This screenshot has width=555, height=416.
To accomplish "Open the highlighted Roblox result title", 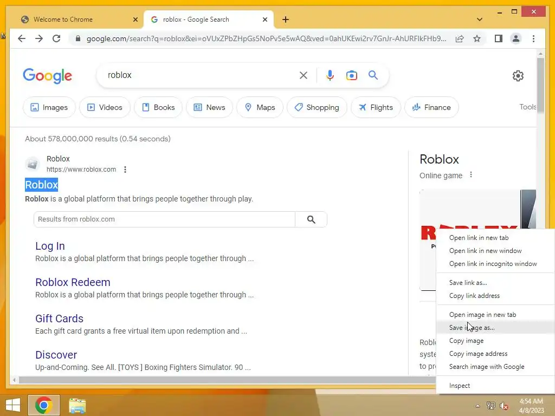I will (x=41, y=185).
